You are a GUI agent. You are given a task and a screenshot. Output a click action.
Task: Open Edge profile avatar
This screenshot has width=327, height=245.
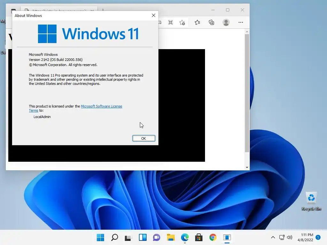(226, 22)
